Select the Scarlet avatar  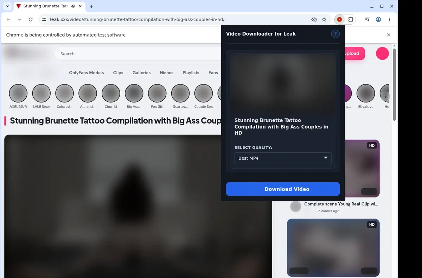(x=180, y=94)
